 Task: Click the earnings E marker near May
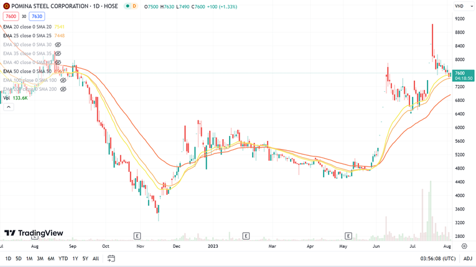point(348,236)
